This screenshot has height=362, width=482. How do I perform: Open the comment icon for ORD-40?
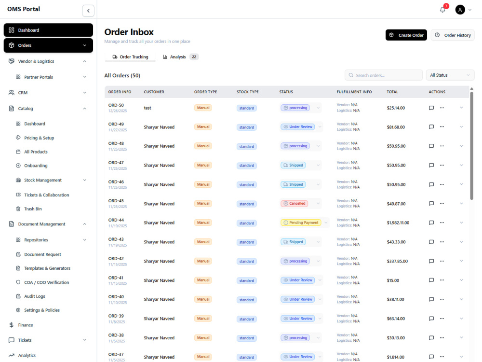[x=431, y=299]
